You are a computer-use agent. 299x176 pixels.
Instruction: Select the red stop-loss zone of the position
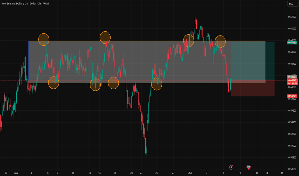pos(253,88)
